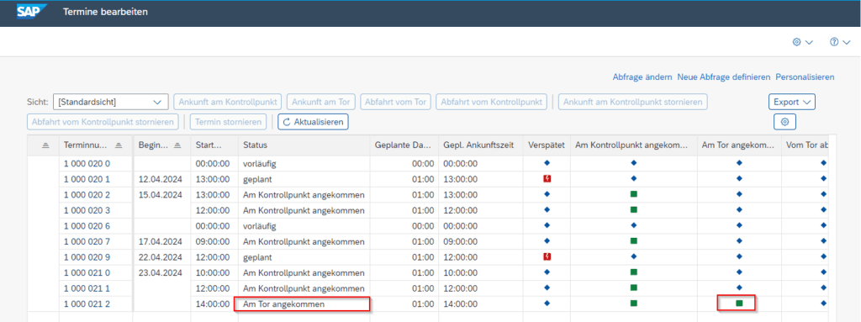
Task: Open the Personalisieren link
Action: pyautogui.click(x=805, y=77)
